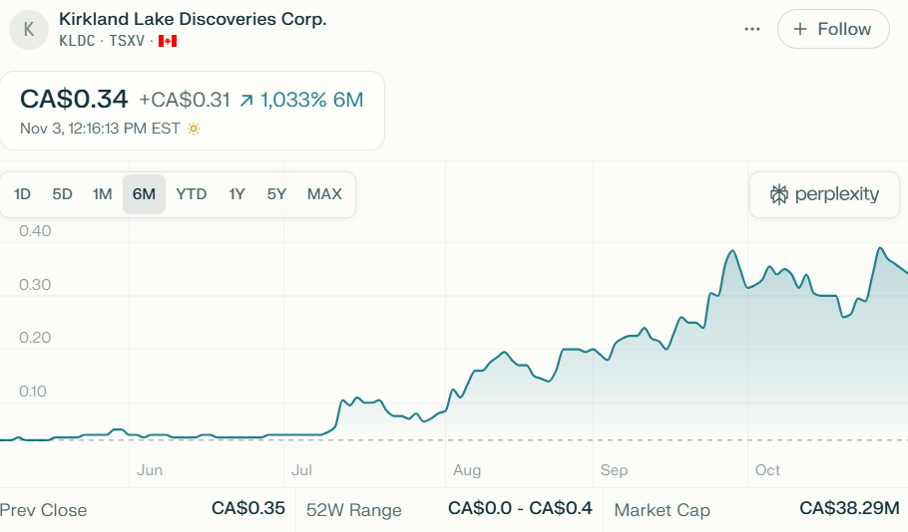This screenshot has width=908, height=532.
Task: Click the 0.40 y-axis label
Action: point(35,231)
